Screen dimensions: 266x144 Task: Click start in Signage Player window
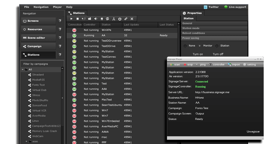click(175, 65)
